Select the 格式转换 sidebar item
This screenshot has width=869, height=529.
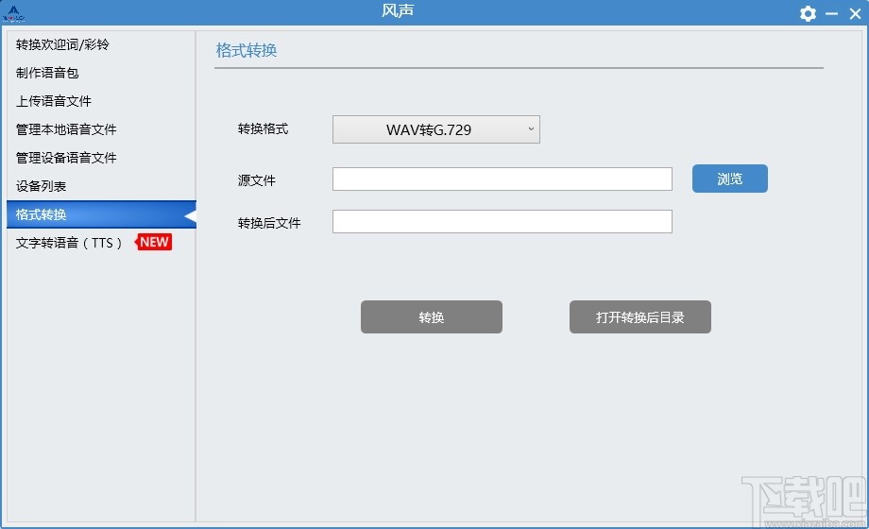point(101,214)
